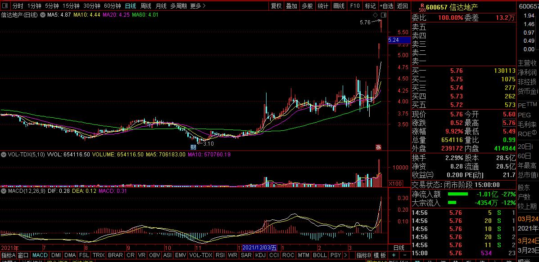Switch to the 15分钟 period

coord(71,6)
